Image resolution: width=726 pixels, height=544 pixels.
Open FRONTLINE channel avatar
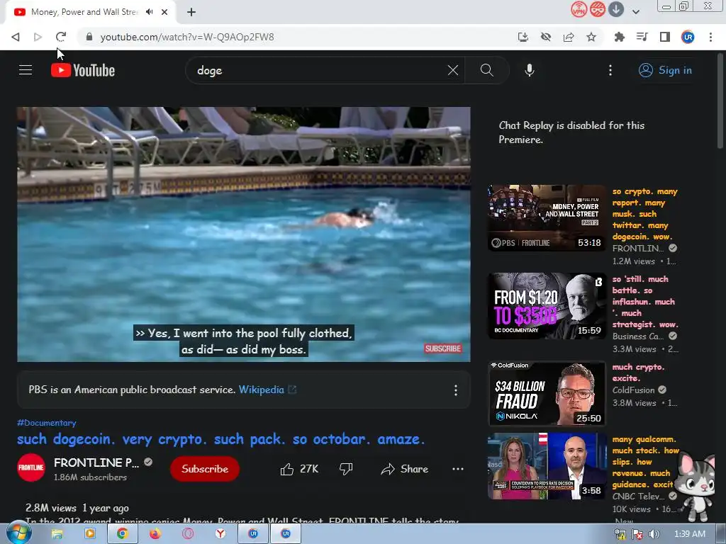pyautogui.click(x=31, y=467)
